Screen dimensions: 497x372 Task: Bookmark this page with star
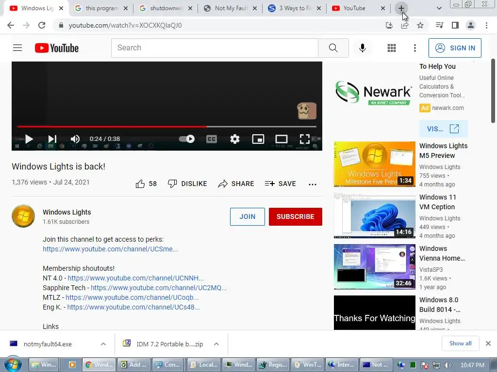pyautogui.click(x=420, y=25)
